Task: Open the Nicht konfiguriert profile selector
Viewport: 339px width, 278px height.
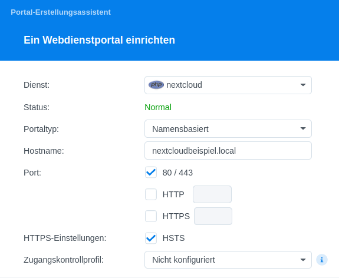Action: [228, 260]
